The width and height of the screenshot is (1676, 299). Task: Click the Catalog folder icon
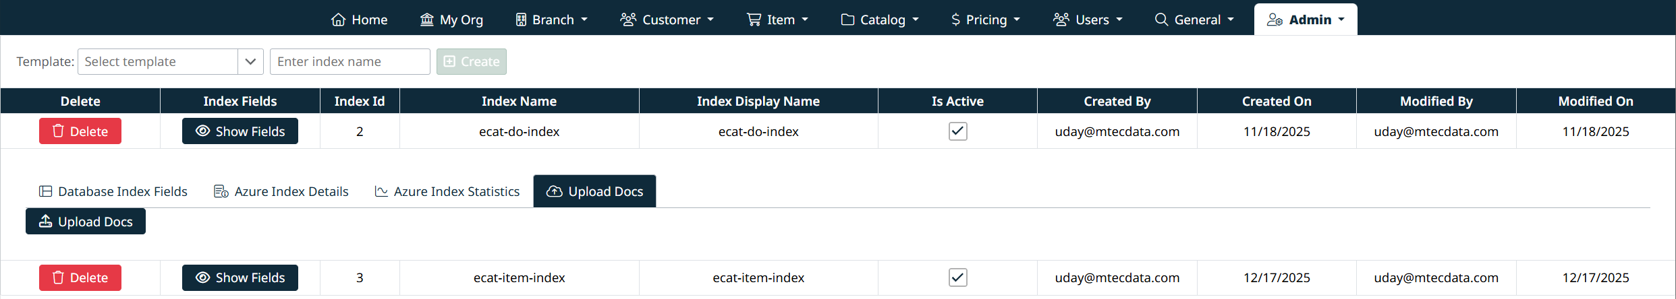click(x=847, y=20)
